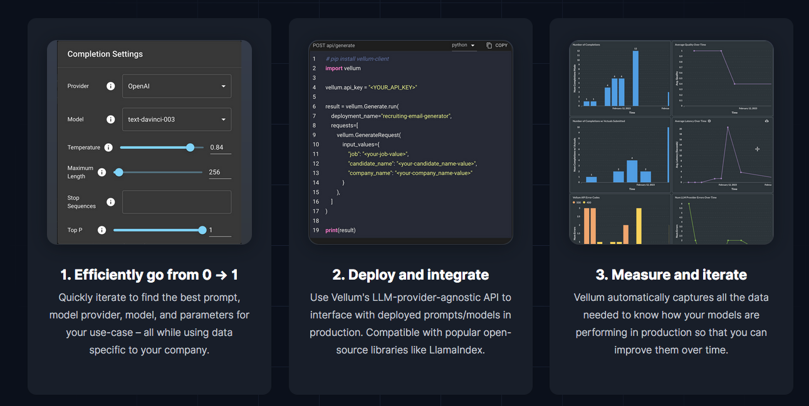Screen dimensions: 809x406
Task: Click the Maximum Length info icon
Action: pyautogui.click(x=102, y=172)
